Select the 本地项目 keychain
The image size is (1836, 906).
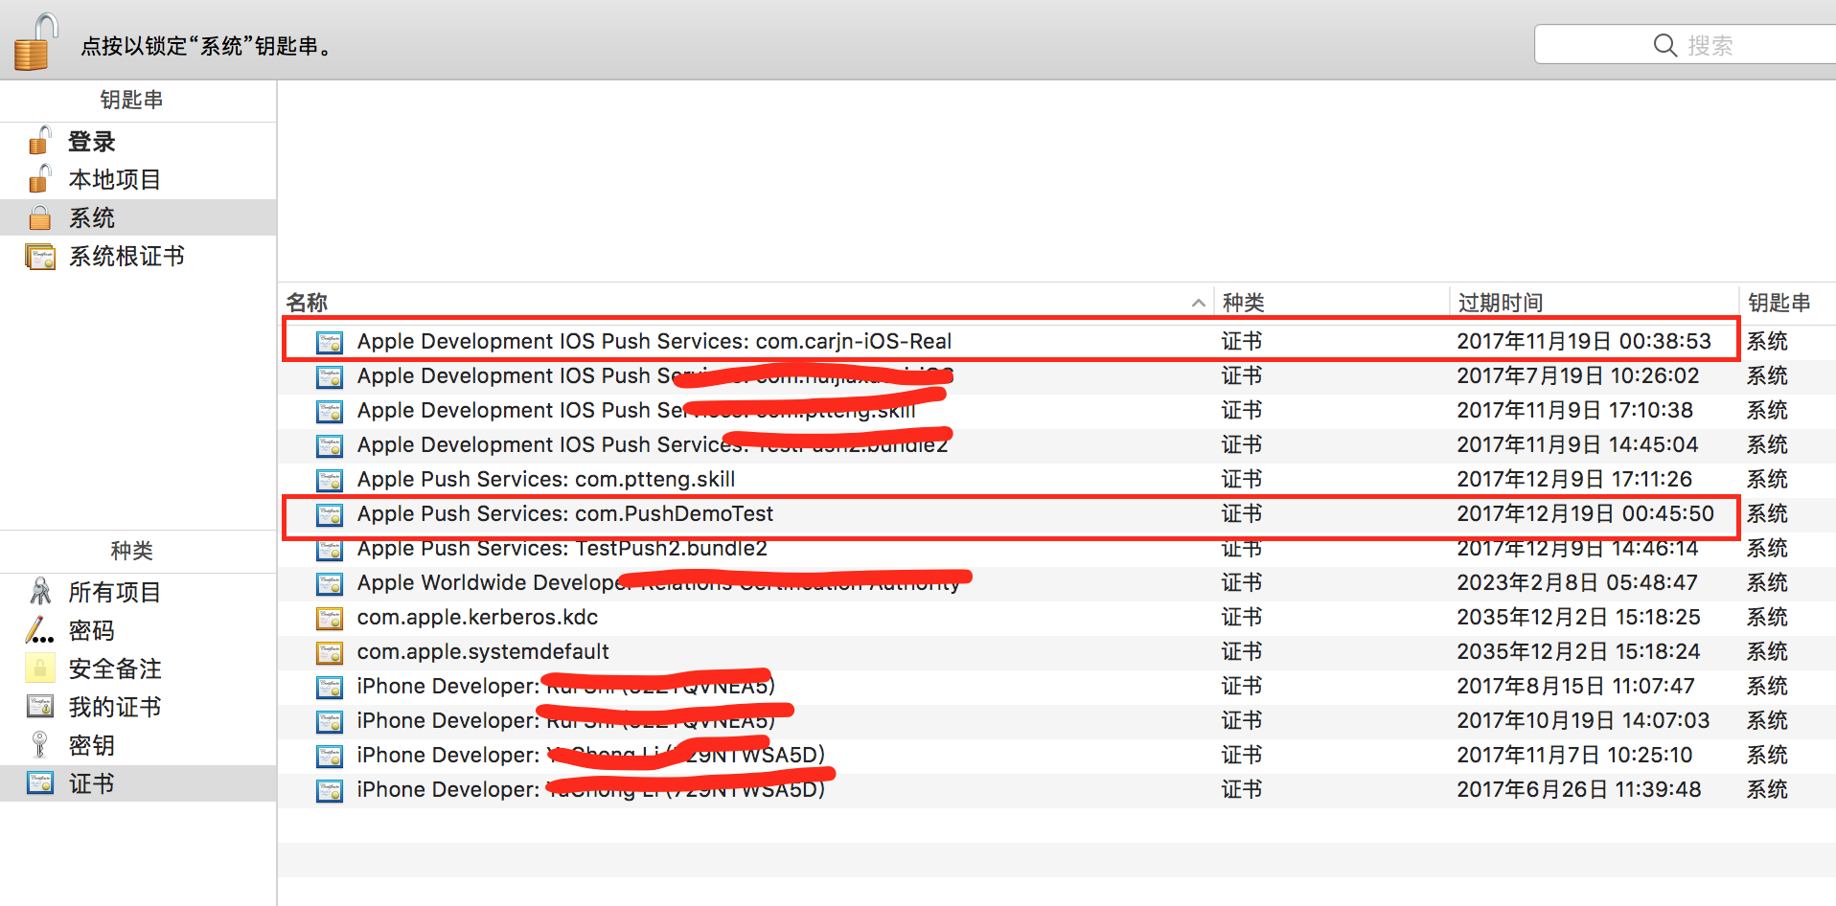pos(114,180)
